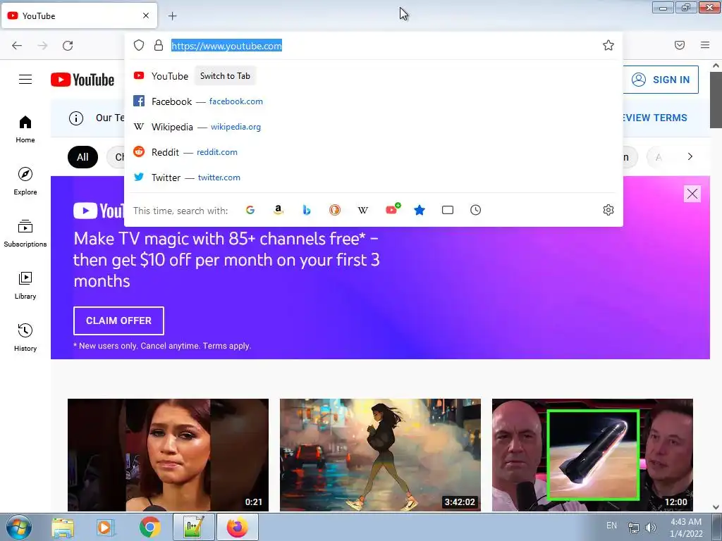
Task: Add the YouTube search engine icon
Action: [x=393, y=209]
